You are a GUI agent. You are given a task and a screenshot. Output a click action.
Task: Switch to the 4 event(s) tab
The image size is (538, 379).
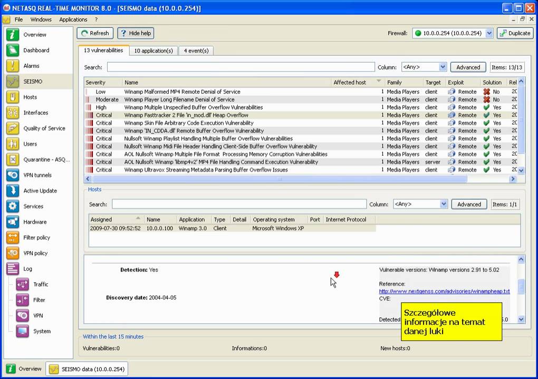[196, 51]
